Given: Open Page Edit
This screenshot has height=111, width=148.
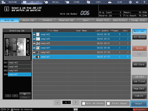Looking at the screenshot, I should pos(139,89).
